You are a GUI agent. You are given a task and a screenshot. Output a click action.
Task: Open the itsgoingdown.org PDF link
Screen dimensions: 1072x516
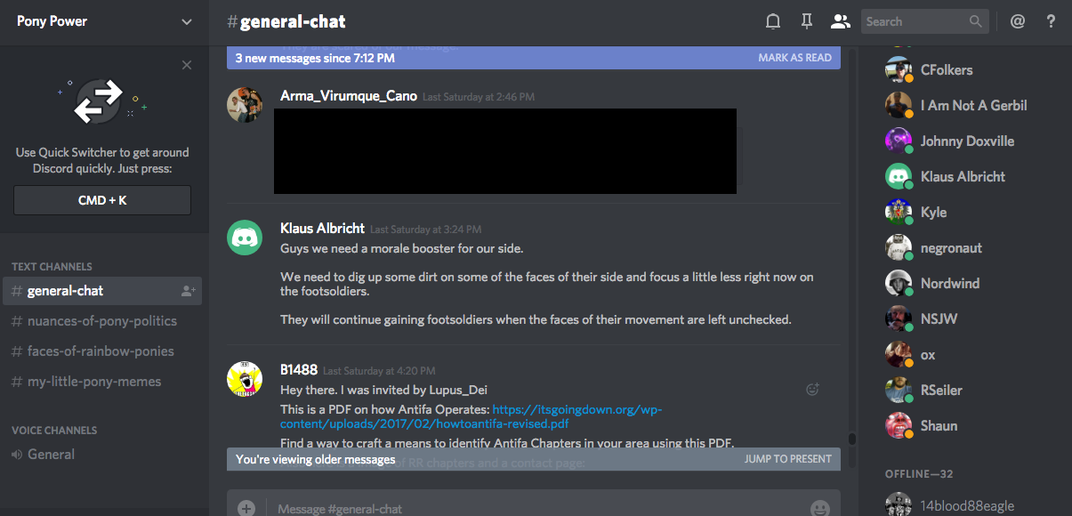pos(576,410)
